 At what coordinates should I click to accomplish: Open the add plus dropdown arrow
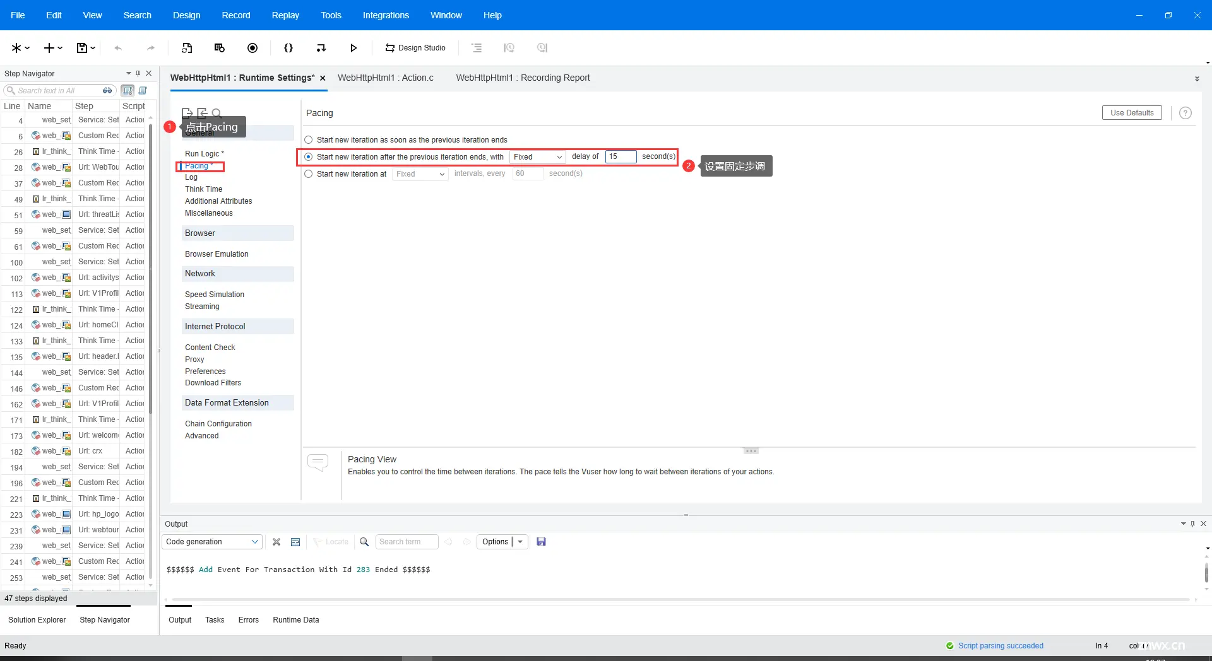[x=60, y=48]
